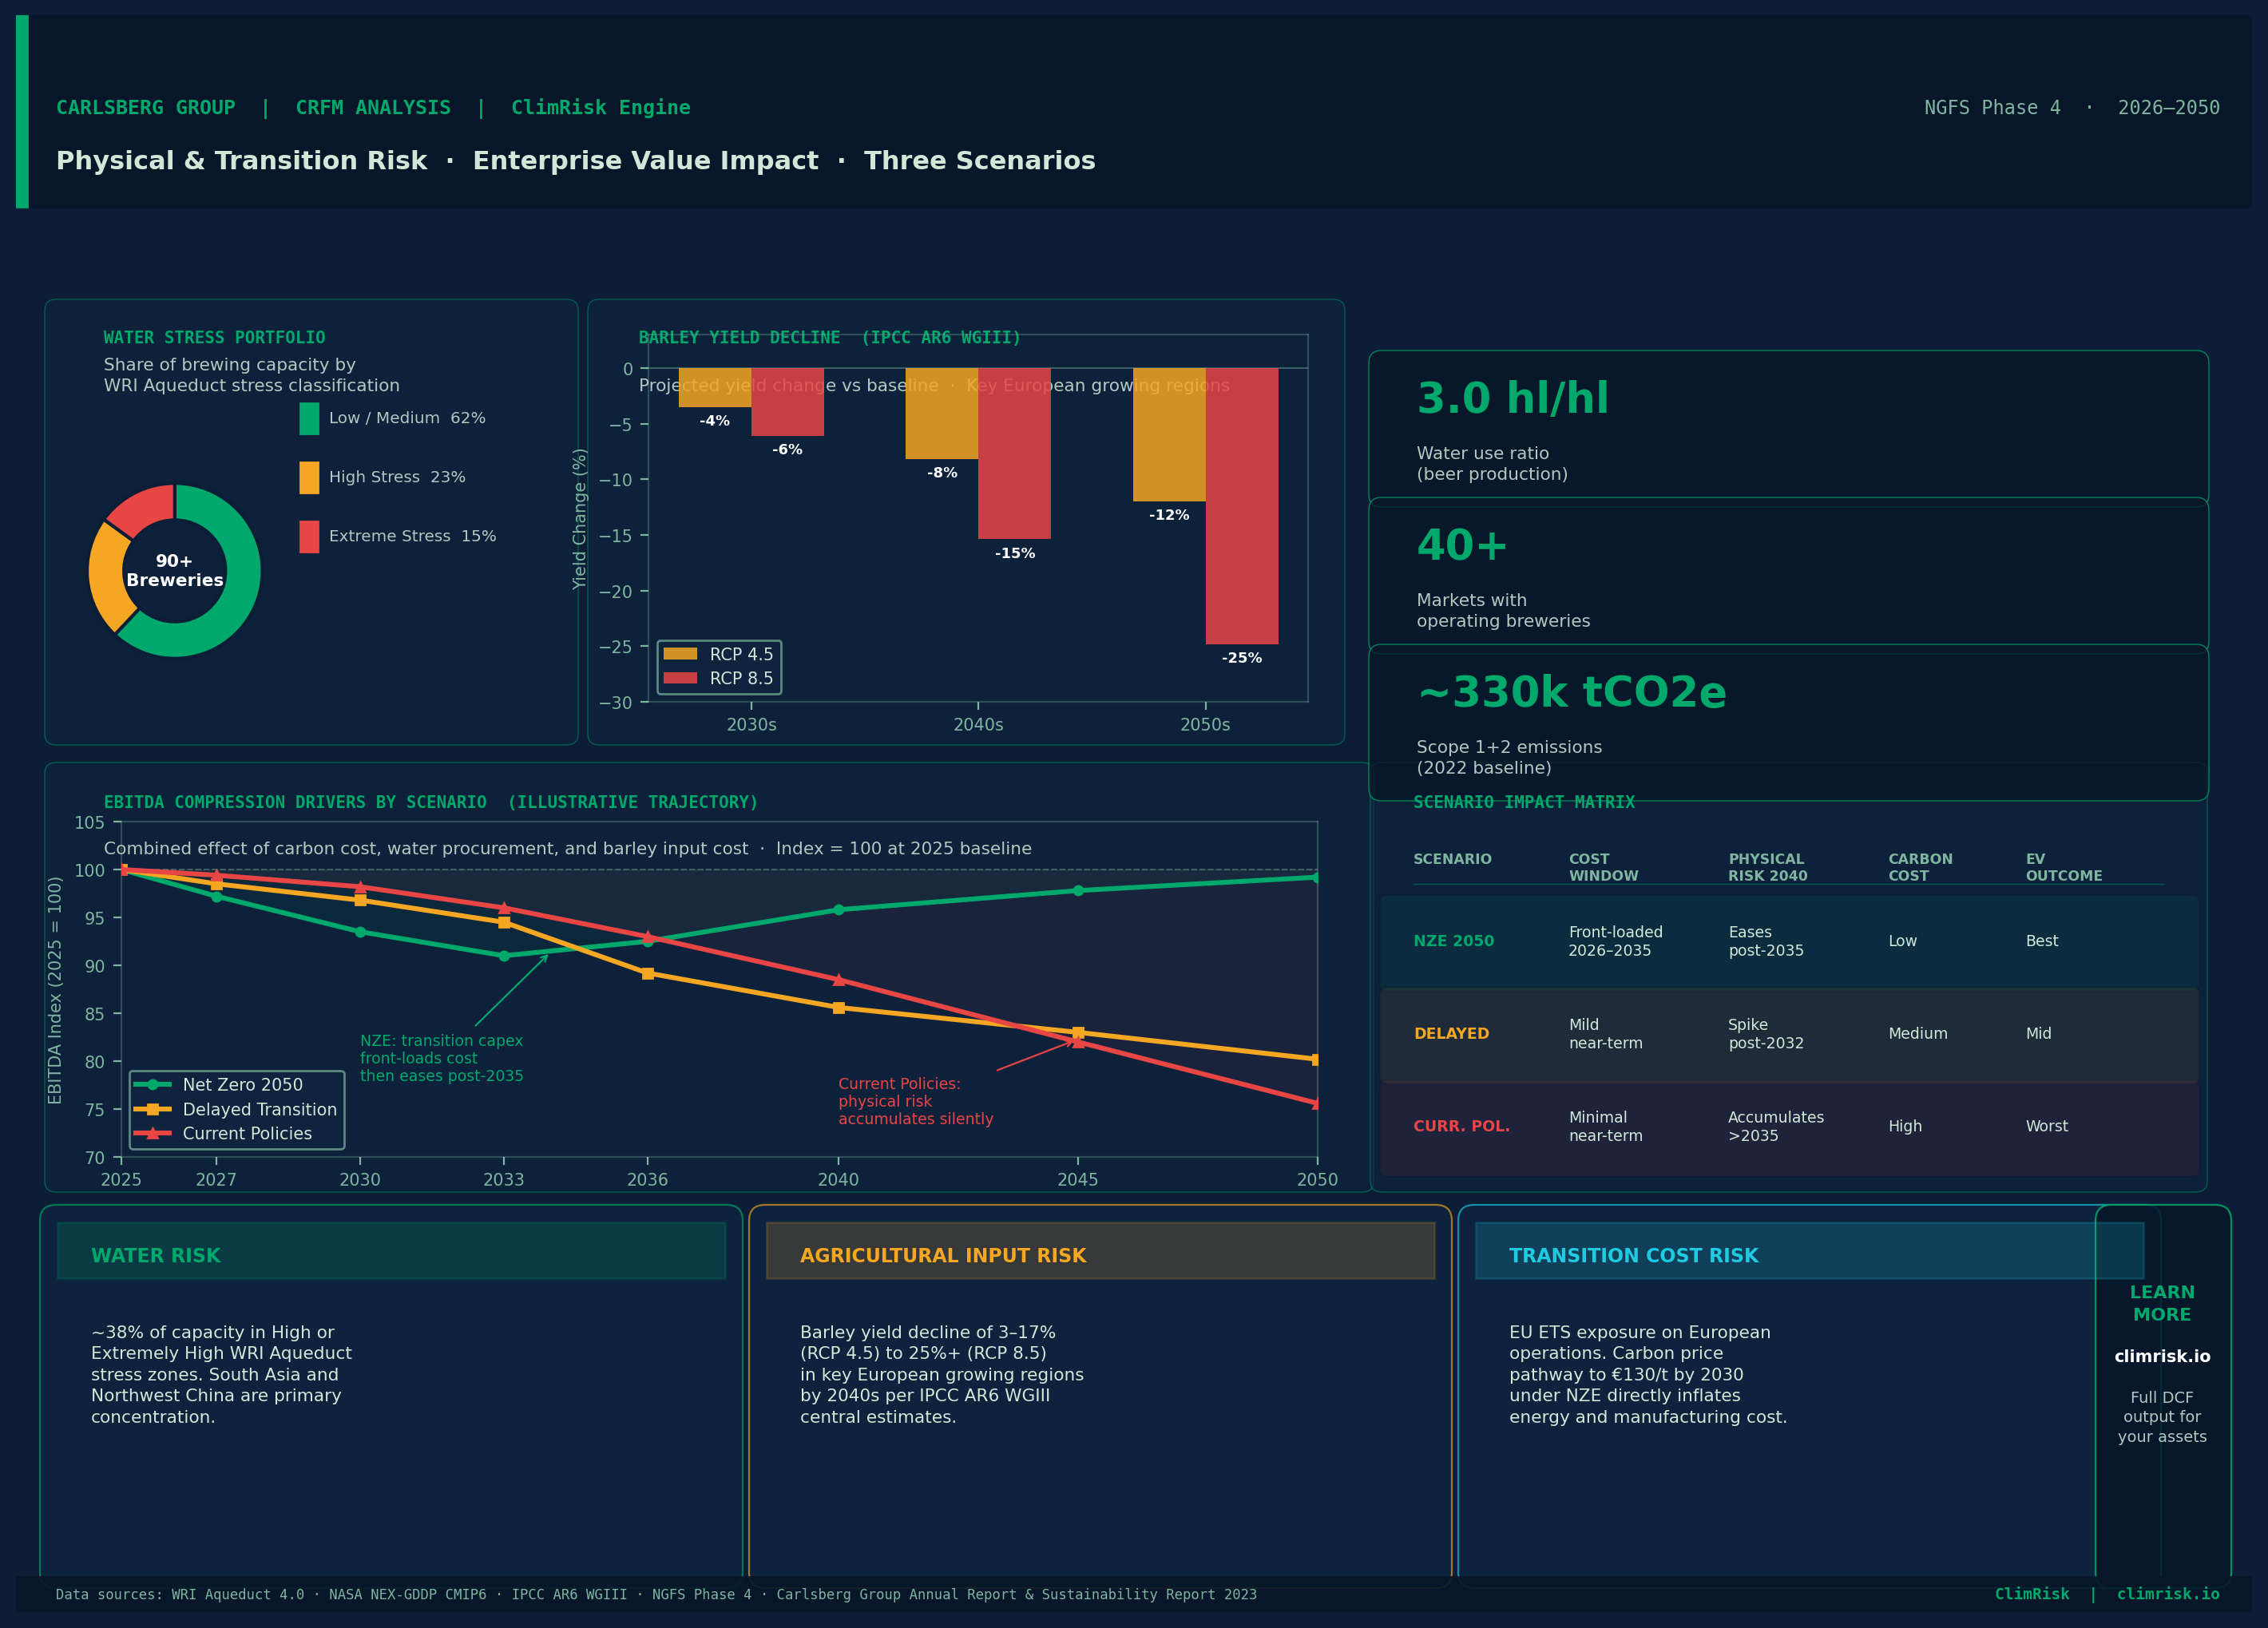
Task: Select Delayed Transition legend entry
Action: (x=235, y=1109)
